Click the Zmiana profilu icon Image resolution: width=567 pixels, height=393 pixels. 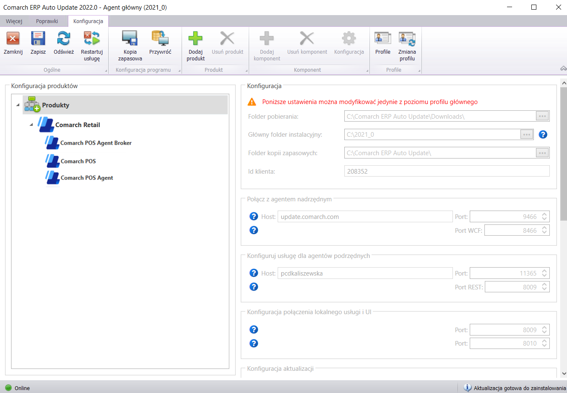click(x=407, y=39)
